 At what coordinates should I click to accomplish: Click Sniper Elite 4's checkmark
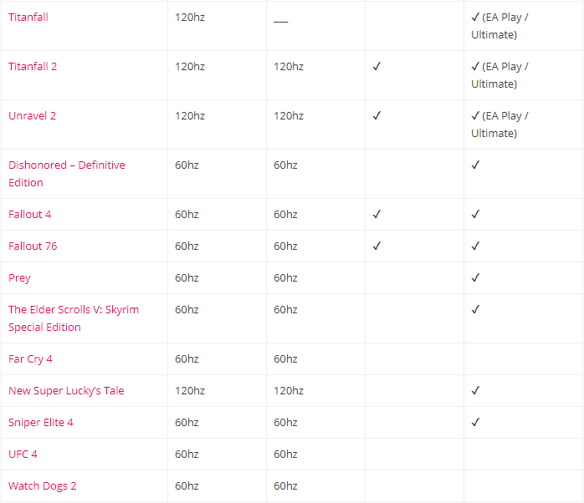(x=475, y=422)
